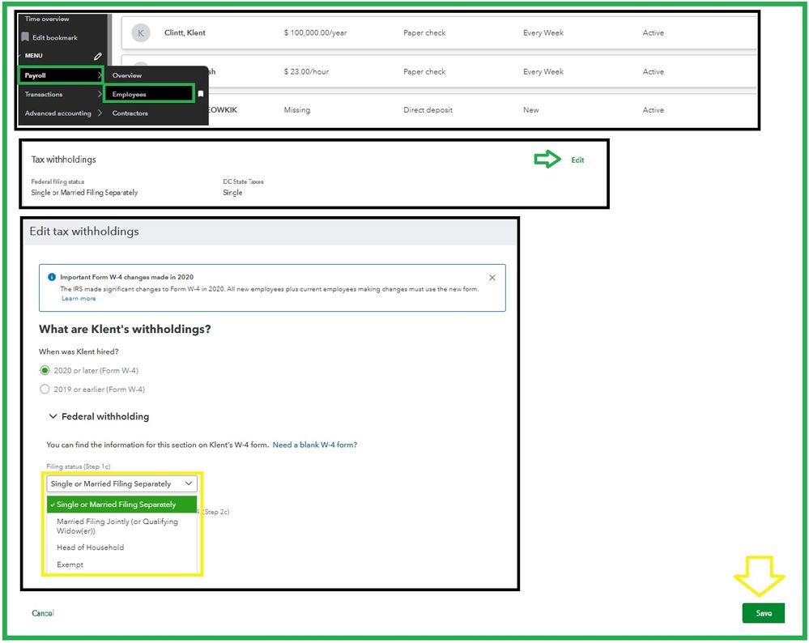Viewport: 809px width, 643px height.
Task: Open the Advanced accounting menu item
Action: (x=57, y=113)
